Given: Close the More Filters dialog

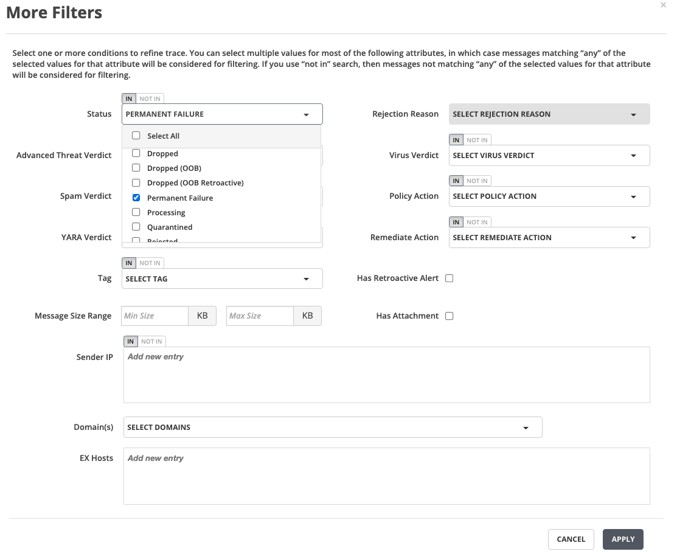Looking at the screenshot, I should [x=663, y=5].
